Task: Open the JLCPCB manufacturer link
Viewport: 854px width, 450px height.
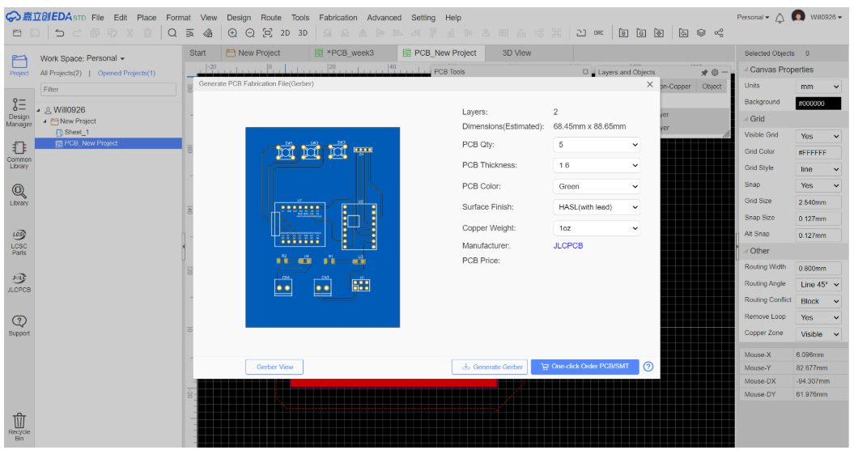Action: [568, 246]
